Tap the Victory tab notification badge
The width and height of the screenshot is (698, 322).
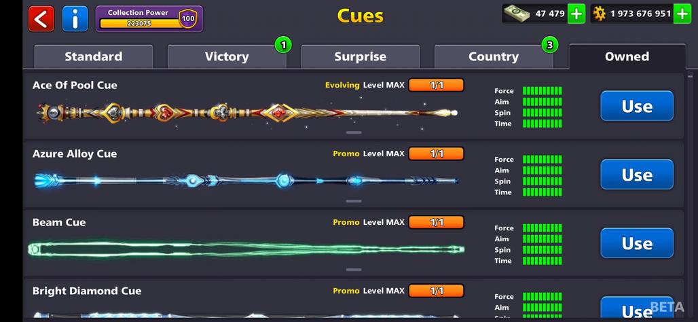(x=283, y=45)
